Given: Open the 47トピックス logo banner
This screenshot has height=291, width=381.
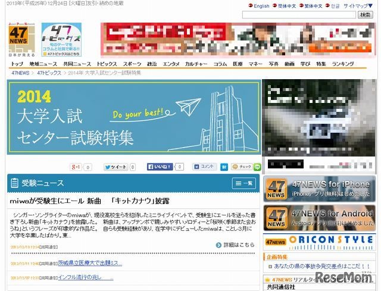Looking at the screenshot, I should (61, 40).
